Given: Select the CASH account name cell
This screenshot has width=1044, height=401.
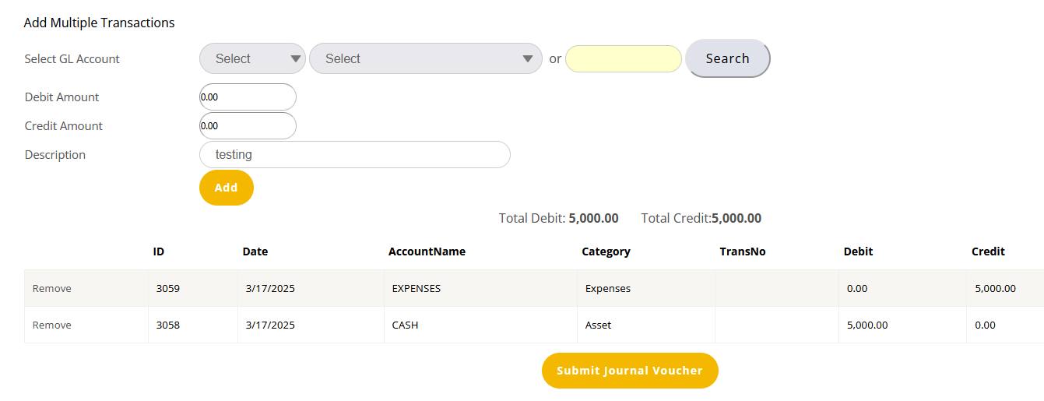Looking at the screenshot, I should (x=406, y=325).
